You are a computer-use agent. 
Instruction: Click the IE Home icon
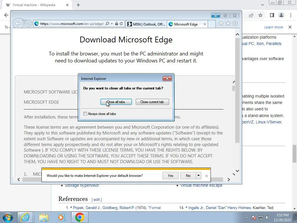click(221, 23)
